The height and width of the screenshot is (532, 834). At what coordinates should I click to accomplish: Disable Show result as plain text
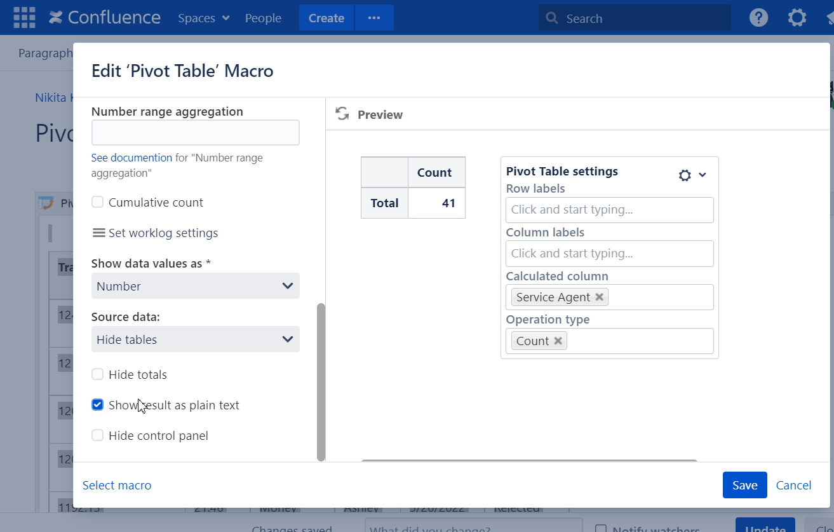(x=97, y=404)
